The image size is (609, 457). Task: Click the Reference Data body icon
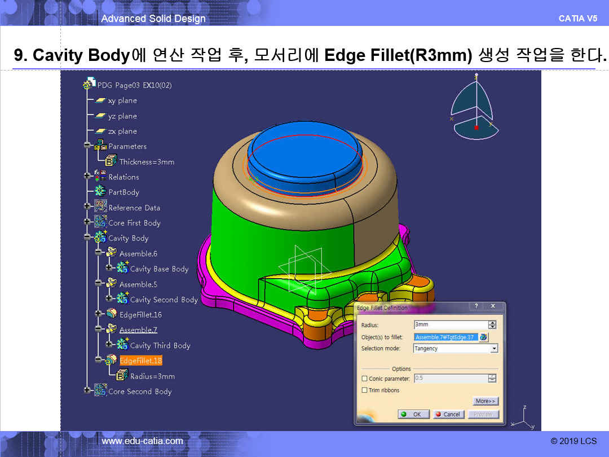100,207
